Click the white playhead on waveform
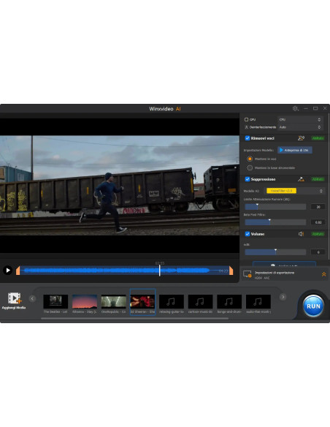Viewport: 330px width, 427px height. (160, 271)
